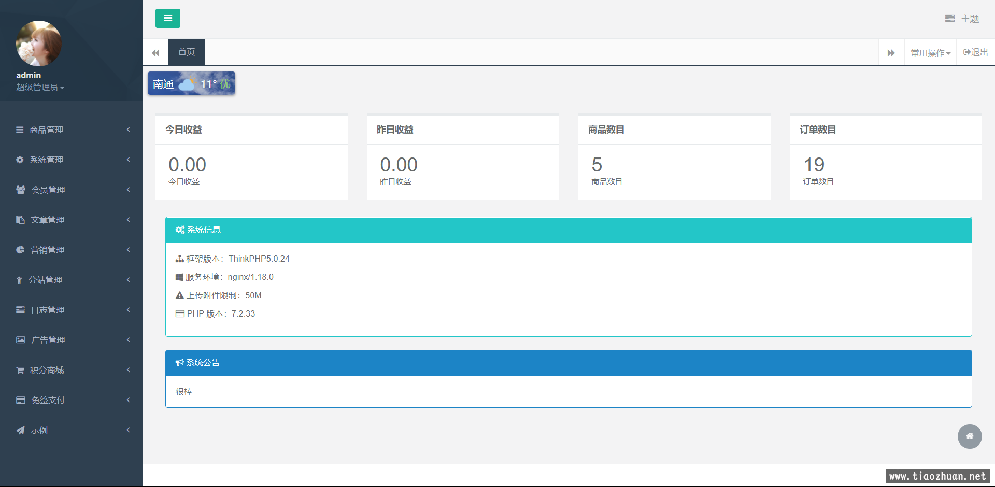
Task: Expand 会员管理 menu chevron
Action: click(128, 190)
